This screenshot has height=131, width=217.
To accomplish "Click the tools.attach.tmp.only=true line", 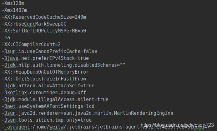I will click(x=47, y=120).
